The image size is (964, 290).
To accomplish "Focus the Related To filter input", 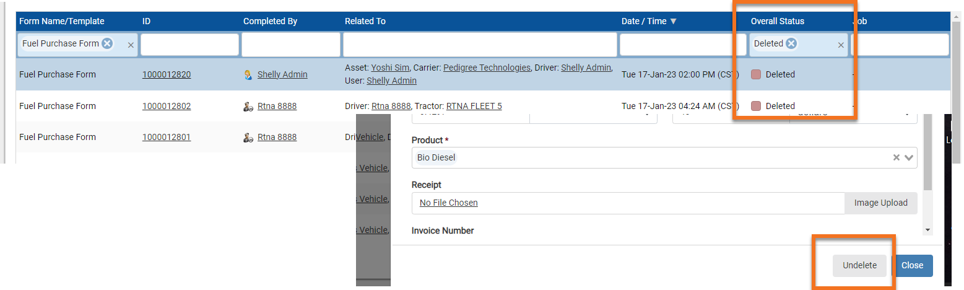I will (480, 45).
